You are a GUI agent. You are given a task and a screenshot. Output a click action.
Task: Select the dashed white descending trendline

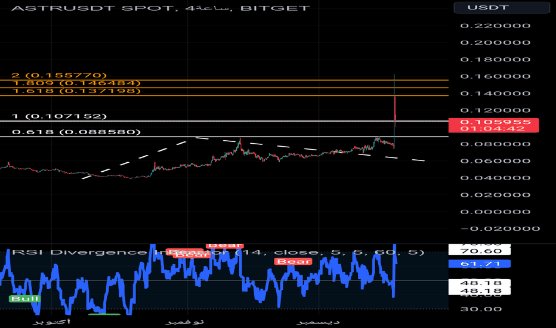pyautogui.click(x=310, y=150)
